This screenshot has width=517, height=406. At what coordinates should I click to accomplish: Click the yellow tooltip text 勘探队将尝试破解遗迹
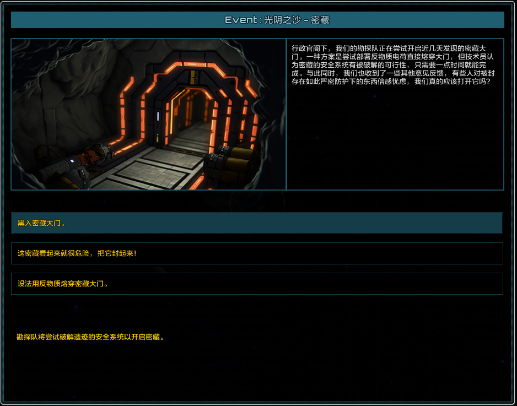click(91, 337)
